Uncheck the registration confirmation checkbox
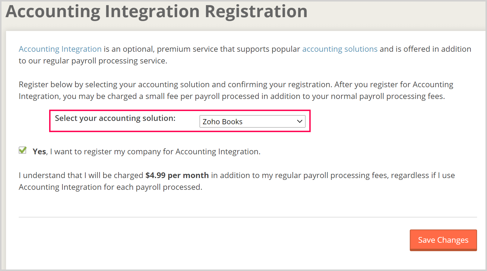The width and height of the screenshot is (487, 271). point(23,150)
